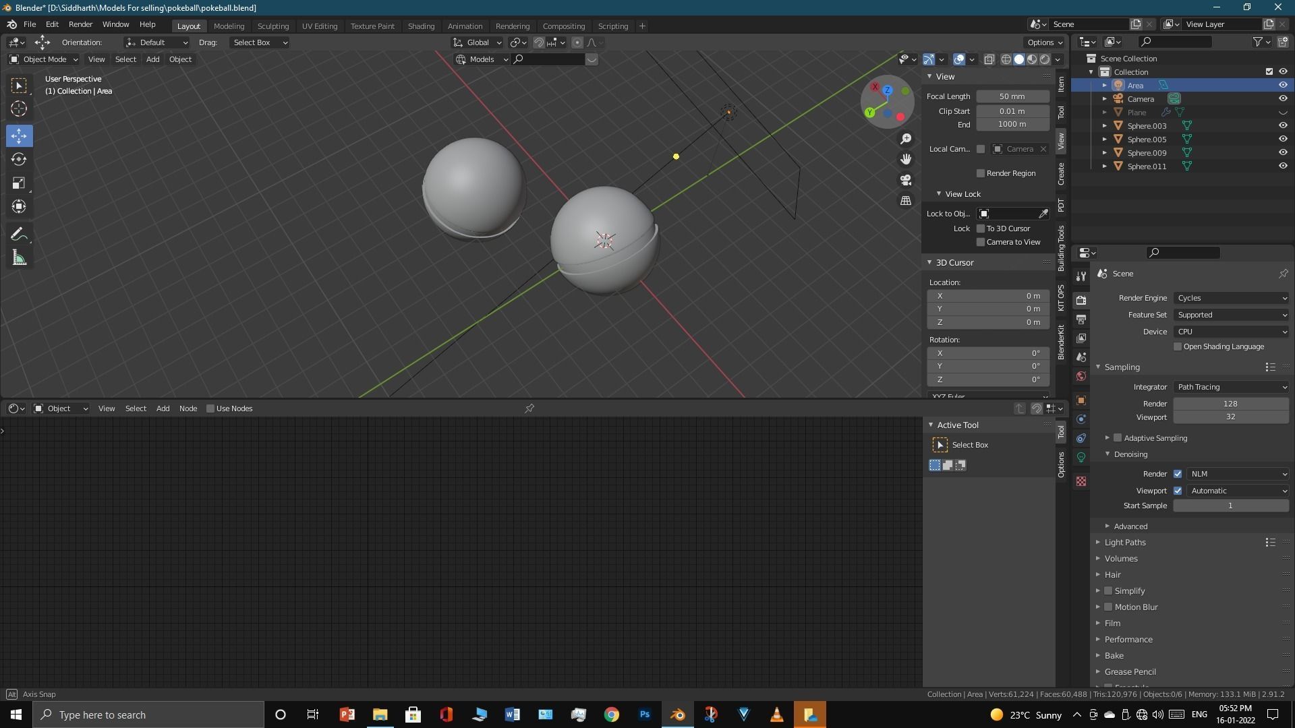Click the Options button in viewport header

(x=1045, y=42)
